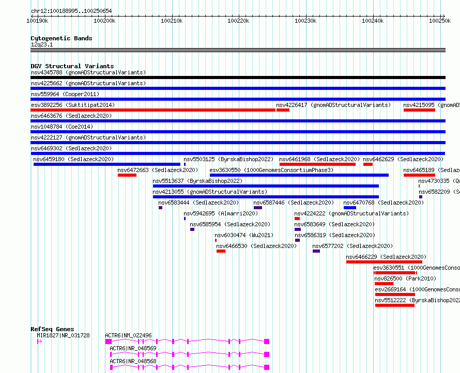
Task: Click the purple bar under nsv6577202
Action: pyautogui.click(x=316, y=251)
